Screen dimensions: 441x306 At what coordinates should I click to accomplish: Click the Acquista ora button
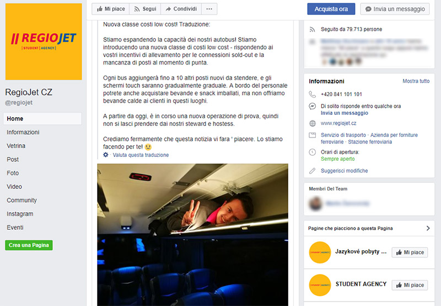pyautogui.click(x=331, y=9)
